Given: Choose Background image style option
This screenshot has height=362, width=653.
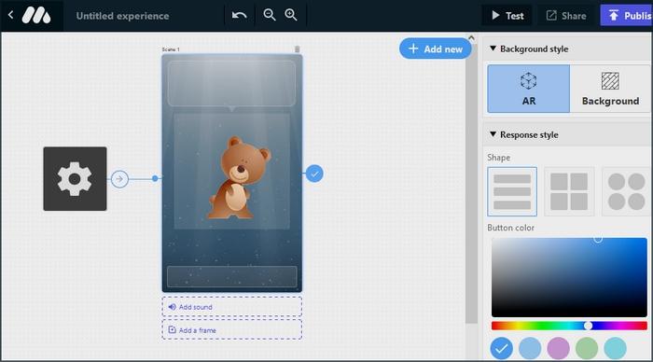Looking at the screenshot, I should [610, 89].
